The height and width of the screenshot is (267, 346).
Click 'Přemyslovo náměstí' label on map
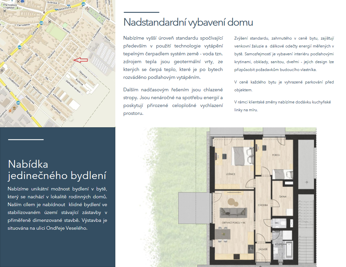click(10, 6)
